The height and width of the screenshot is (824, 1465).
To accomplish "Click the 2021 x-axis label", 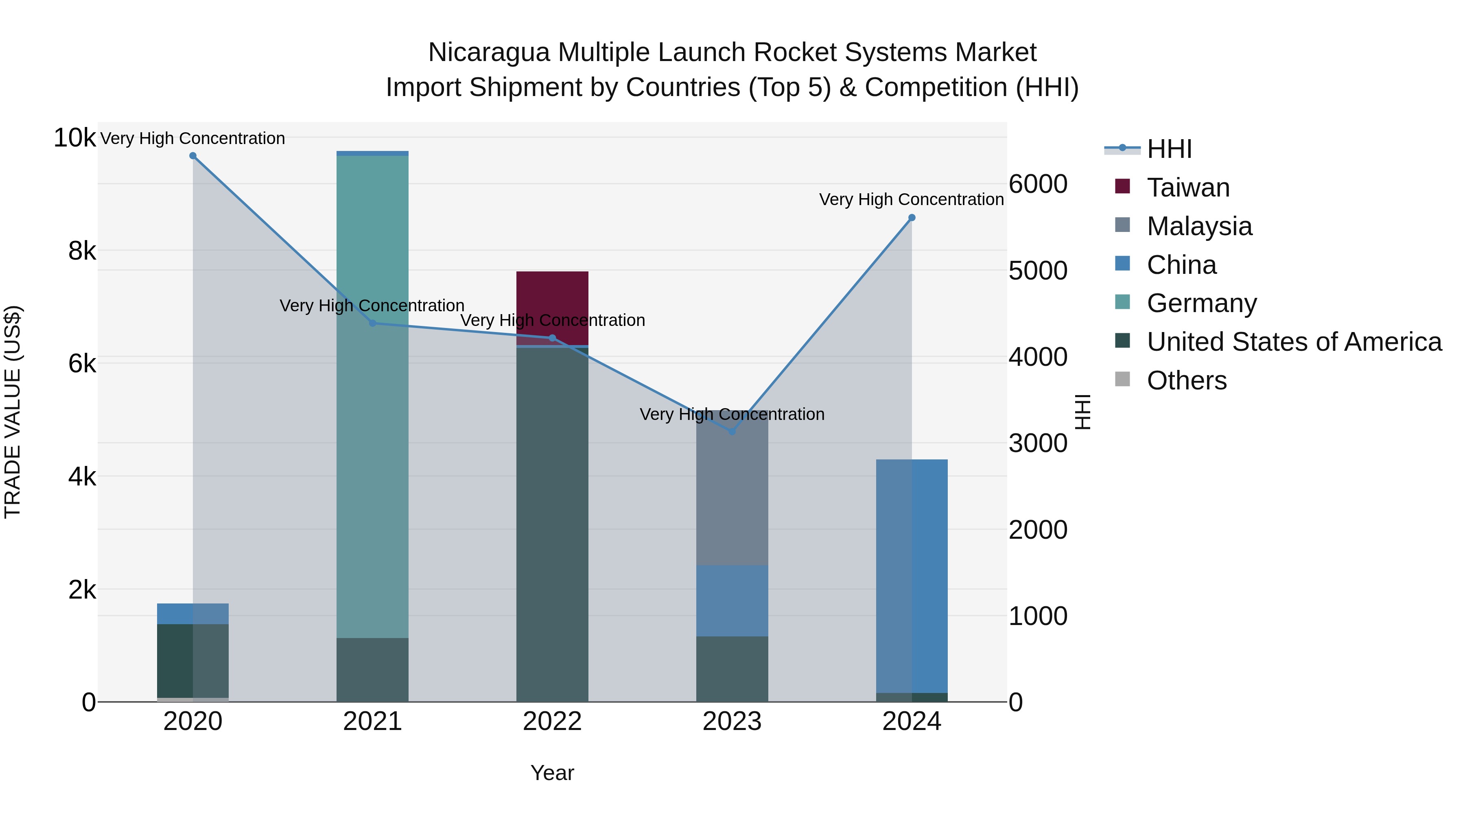I will point(372,721).
